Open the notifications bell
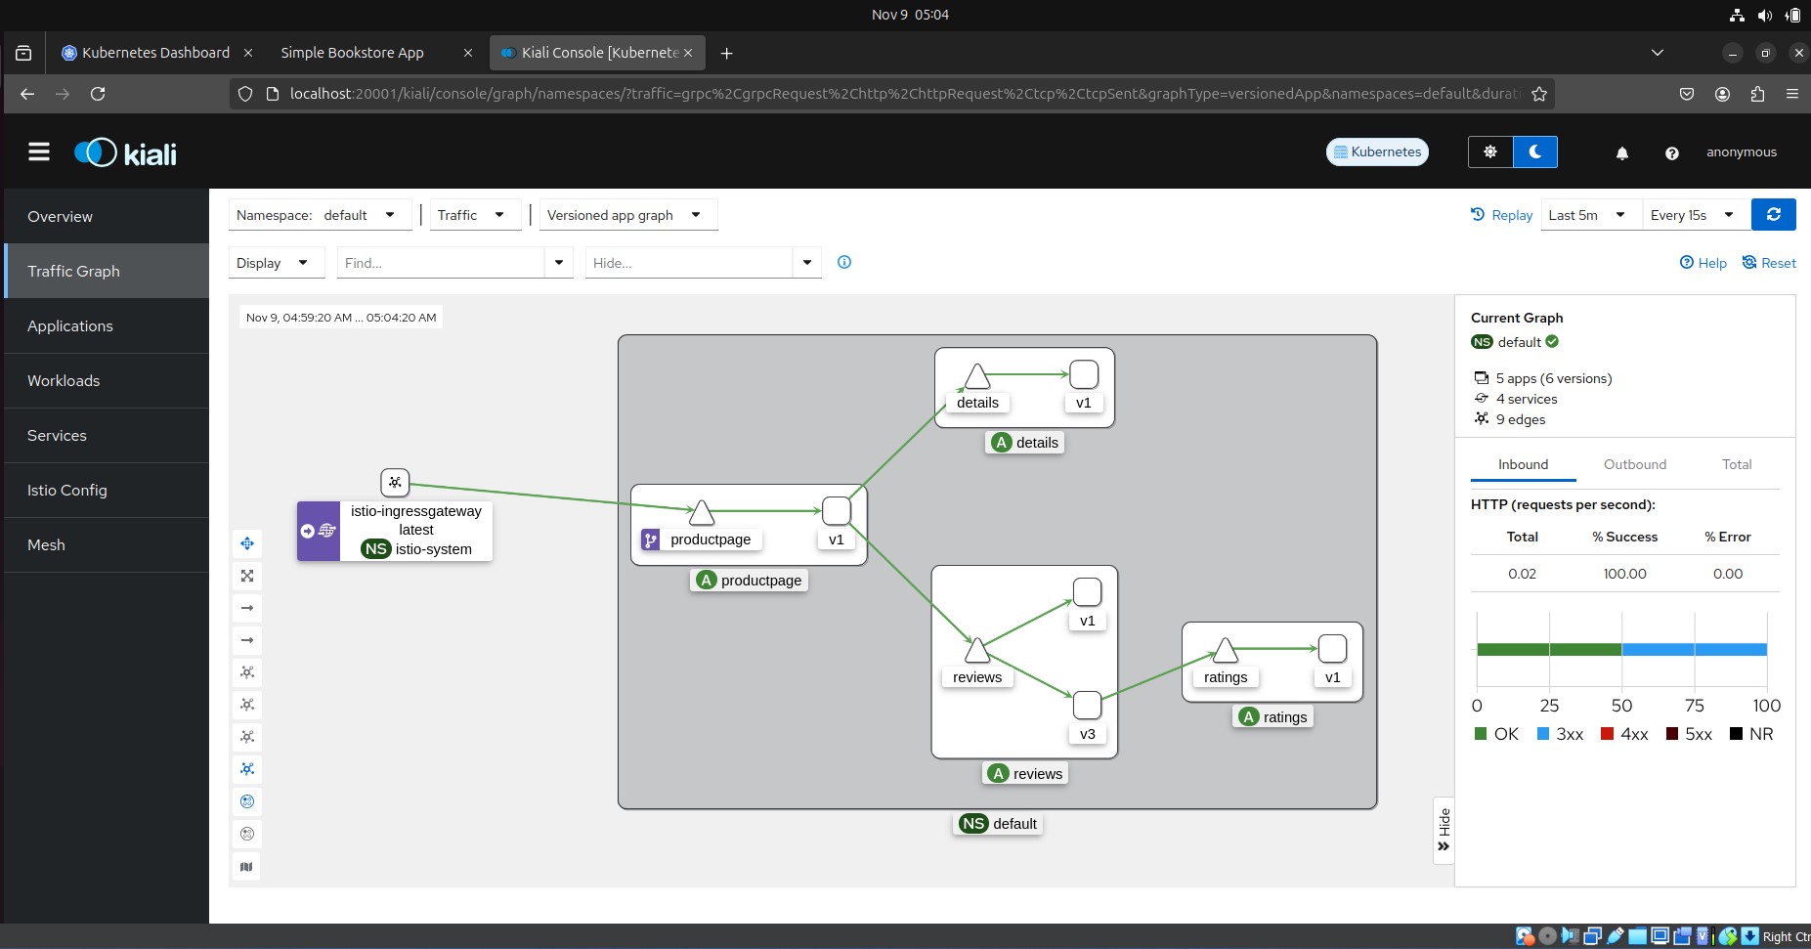The image size is (1811, 949). coord(1622,152)
